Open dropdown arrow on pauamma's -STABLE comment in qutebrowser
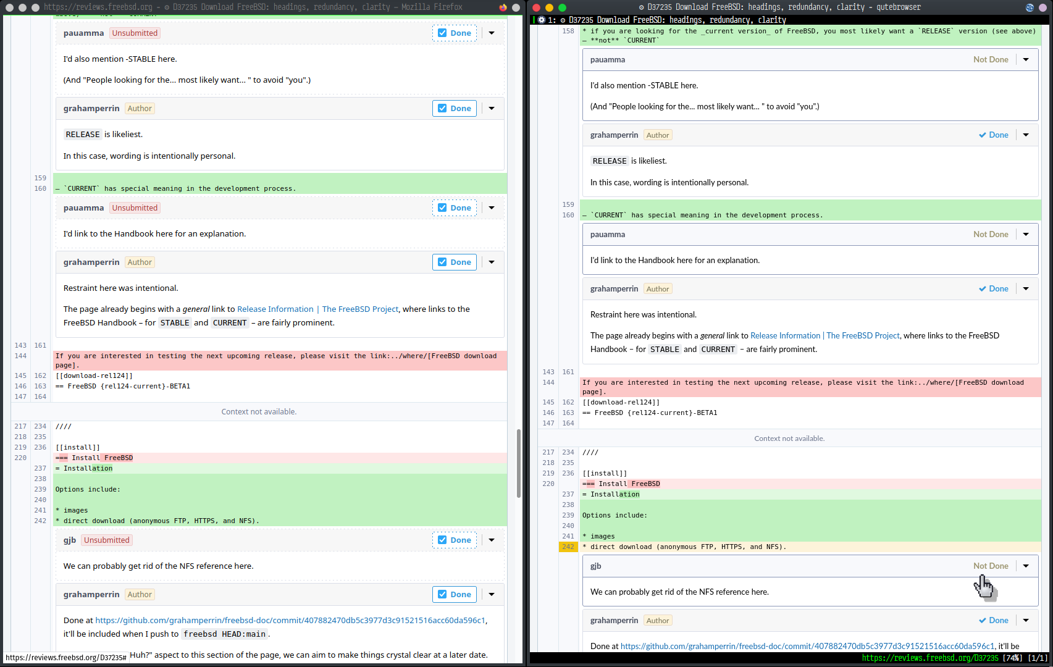The width and height of the screenshot is (1053, 667). pyautogui.click(x=1026, y=60)
